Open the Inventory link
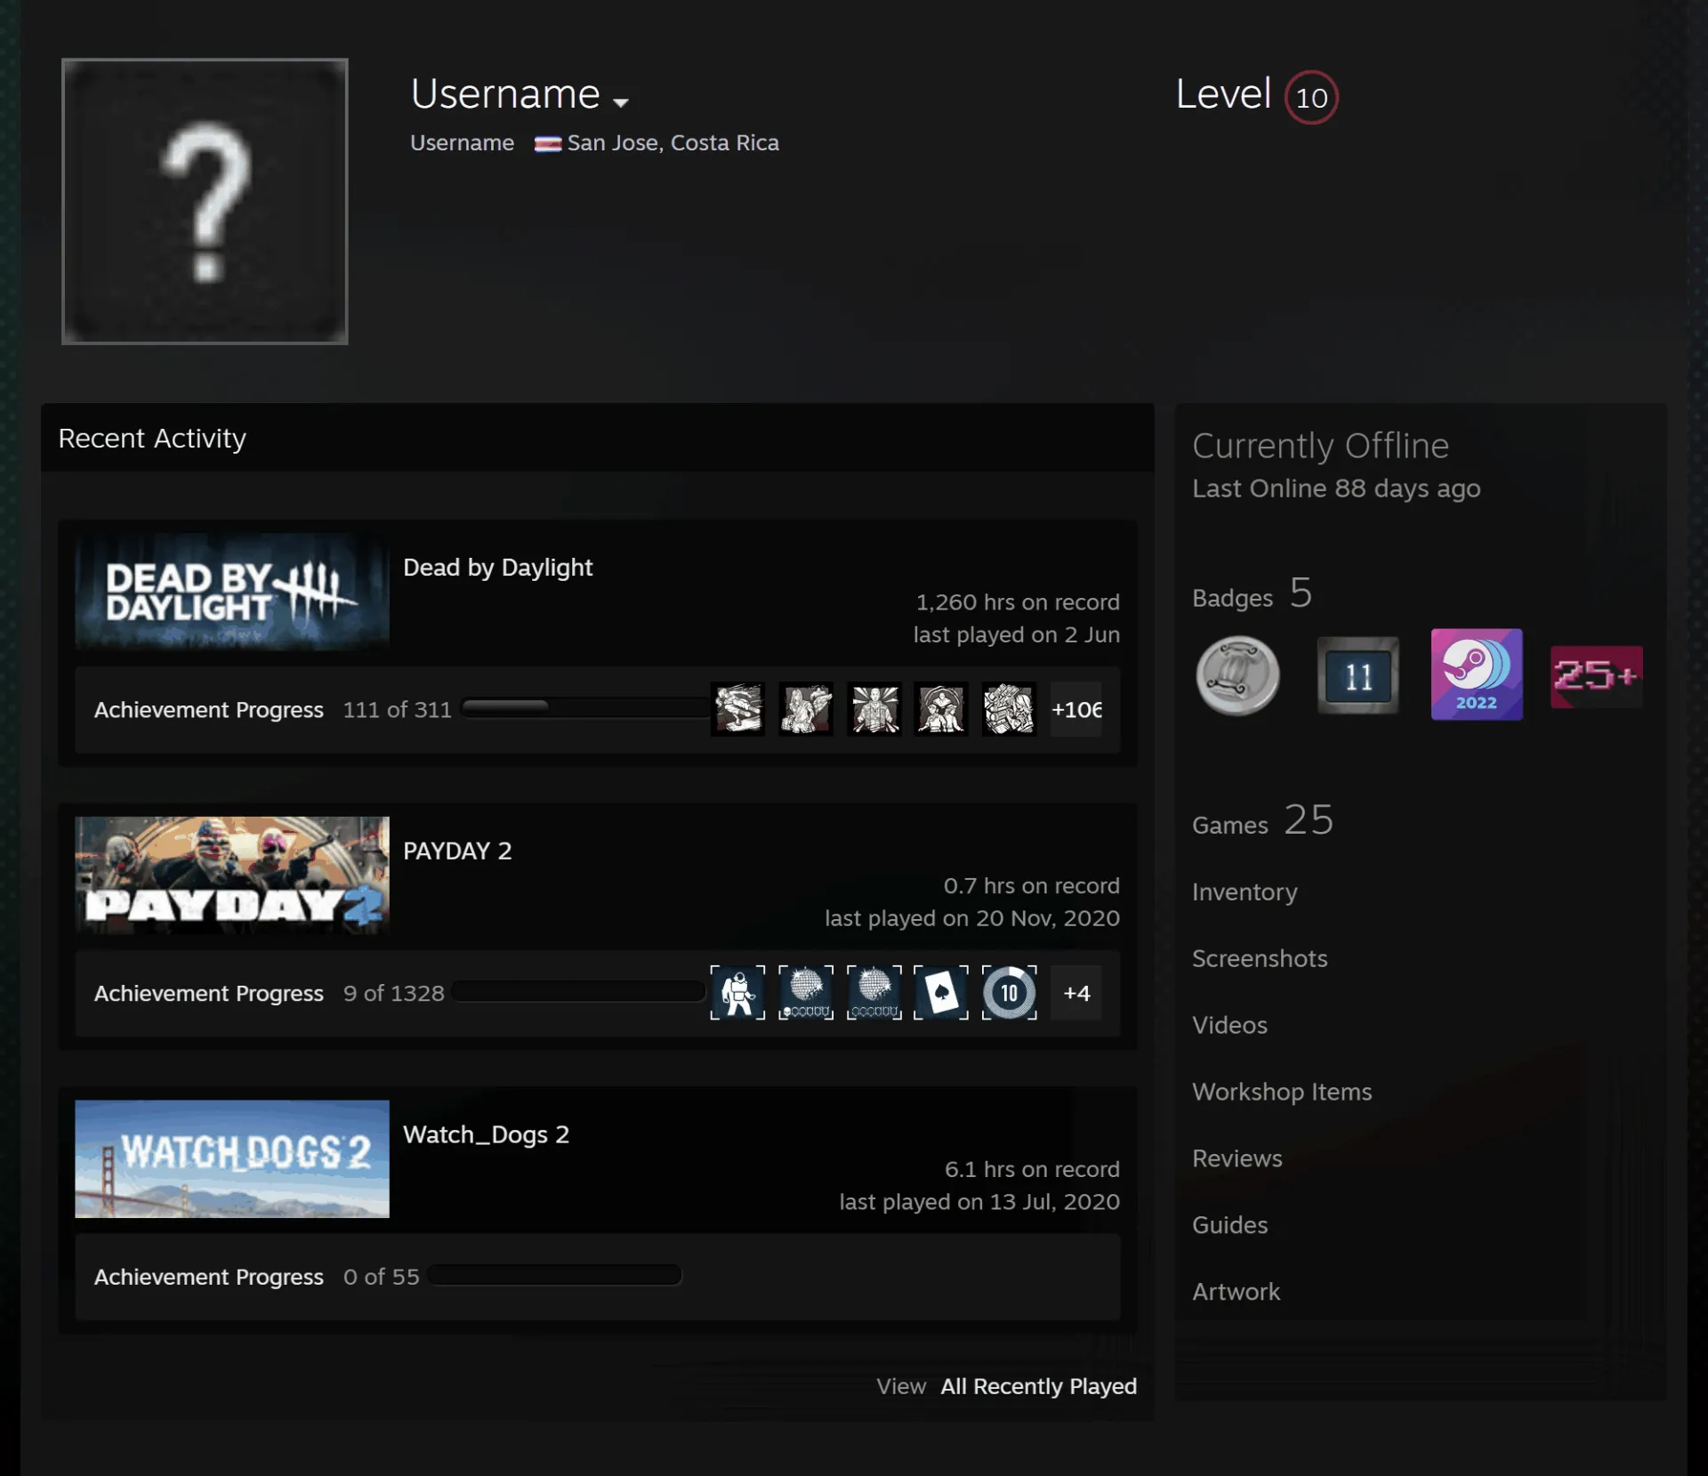This screenshot has width=1708, height=1476. 1245,891
